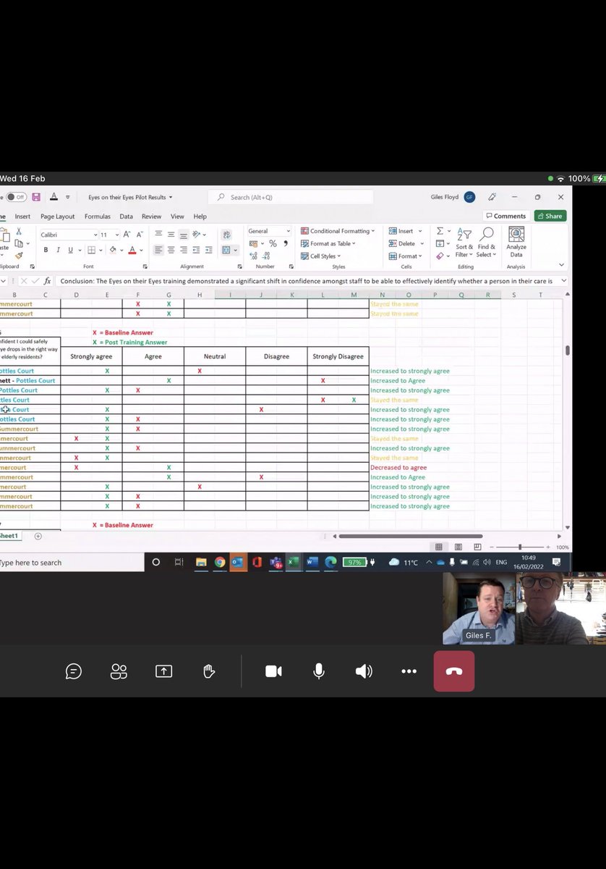Image resolution: width=606 pixels, height=869 pixels.
Task: Click the AutoSum sigma icon
Action: [x=439, y=231]
